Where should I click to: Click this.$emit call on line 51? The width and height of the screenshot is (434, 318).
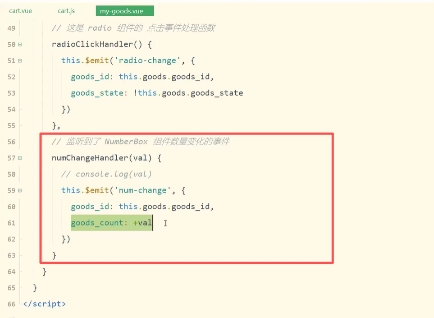(85, 60)
